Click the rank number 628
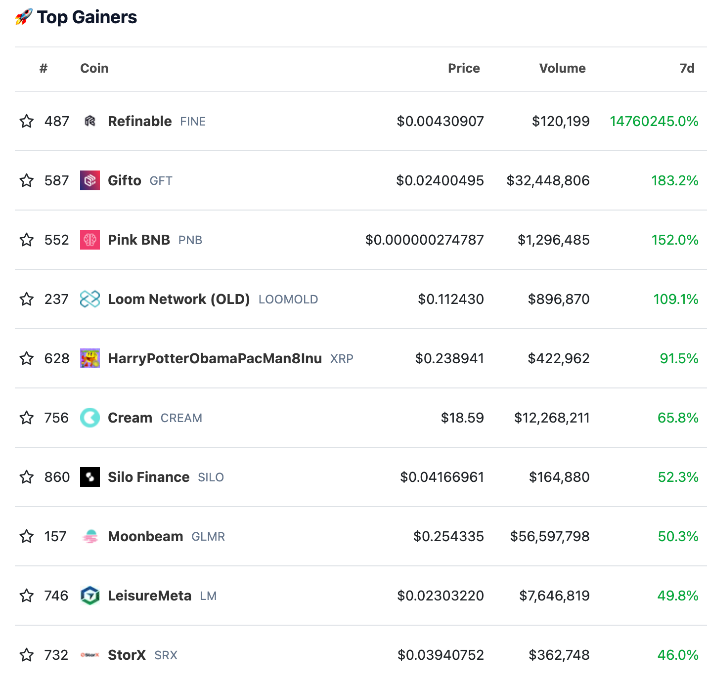The image size is (707, 683). (57, 358)
